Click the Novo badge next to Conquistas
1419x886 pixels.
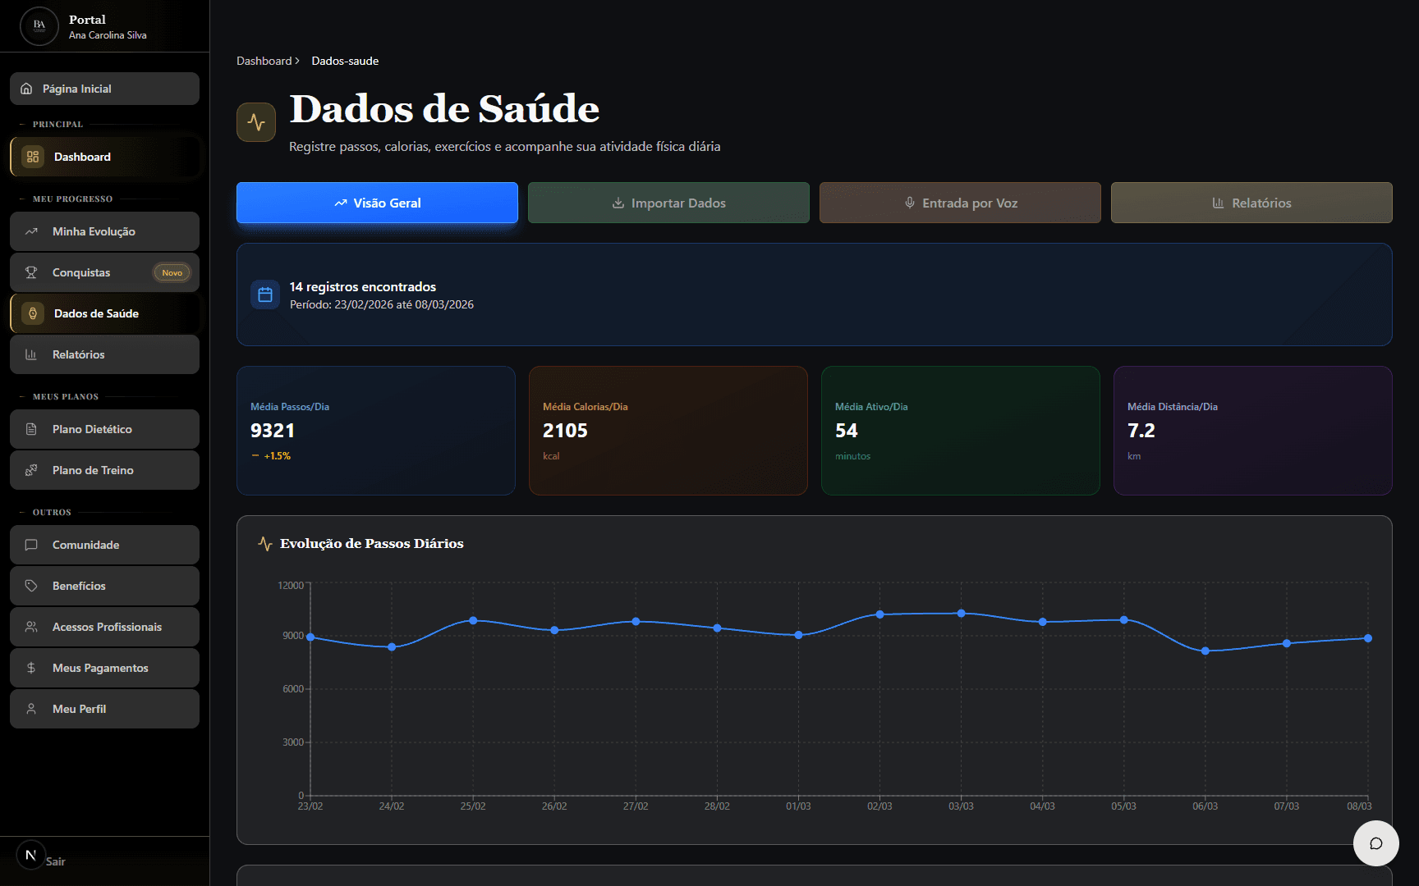(x=172, y=272)
